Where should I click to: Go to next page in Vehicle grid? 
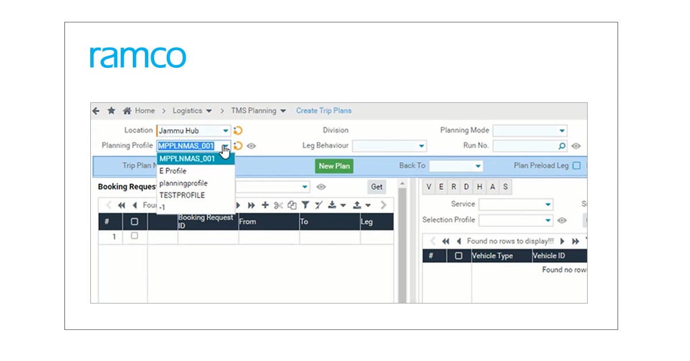[562, 241]
